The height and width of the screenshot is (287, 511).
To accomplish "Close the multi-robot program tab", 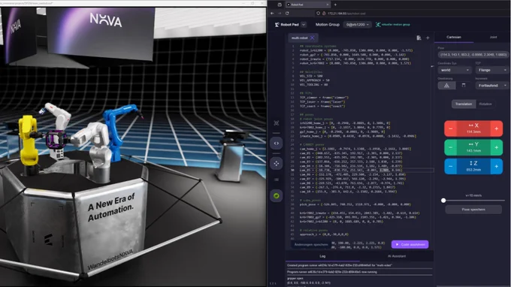I will (312, 38).
